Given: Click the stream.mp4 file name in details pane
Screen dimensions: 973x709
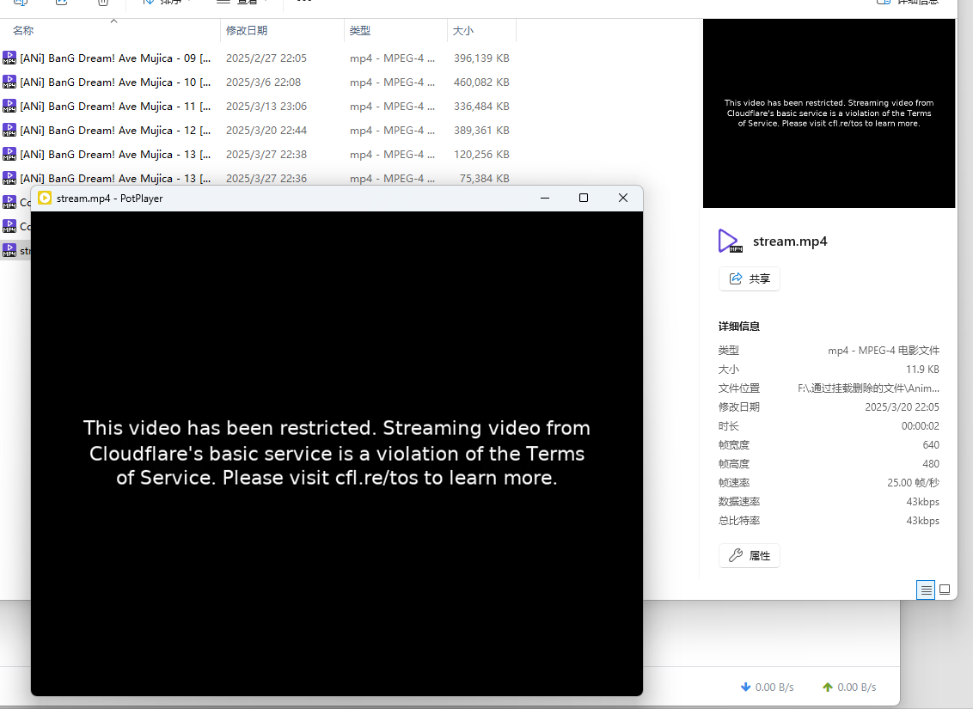Looking at the screenshot, I should tap(790, 241).
